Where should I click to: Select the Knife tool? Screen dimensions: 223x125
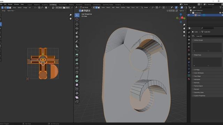pos(77,72)
